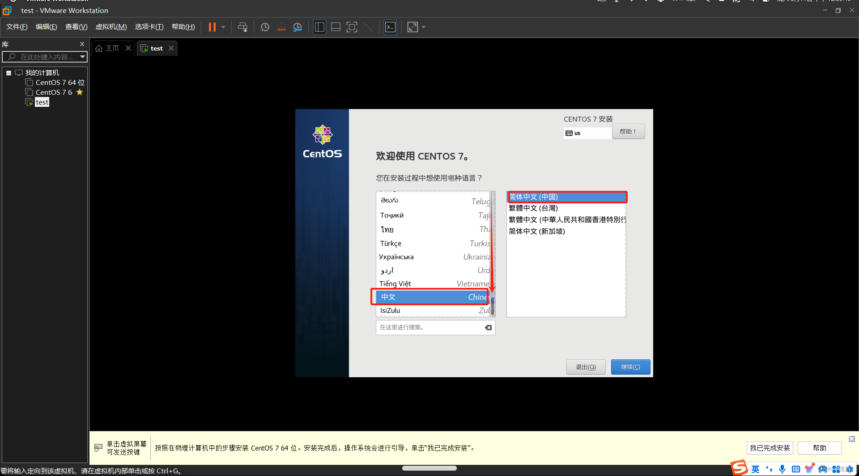Open the stretch mode dropdown arrow
The width and height of the screenshot is (859, 476).
(x=423, y=27)
